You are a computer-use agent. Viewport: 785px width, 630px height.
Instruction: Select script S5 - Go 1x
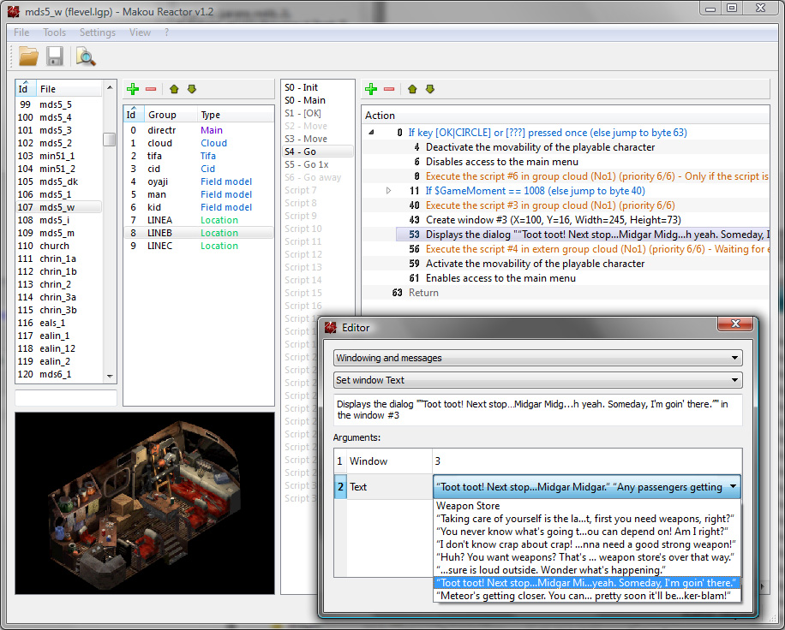pos(318,164)
